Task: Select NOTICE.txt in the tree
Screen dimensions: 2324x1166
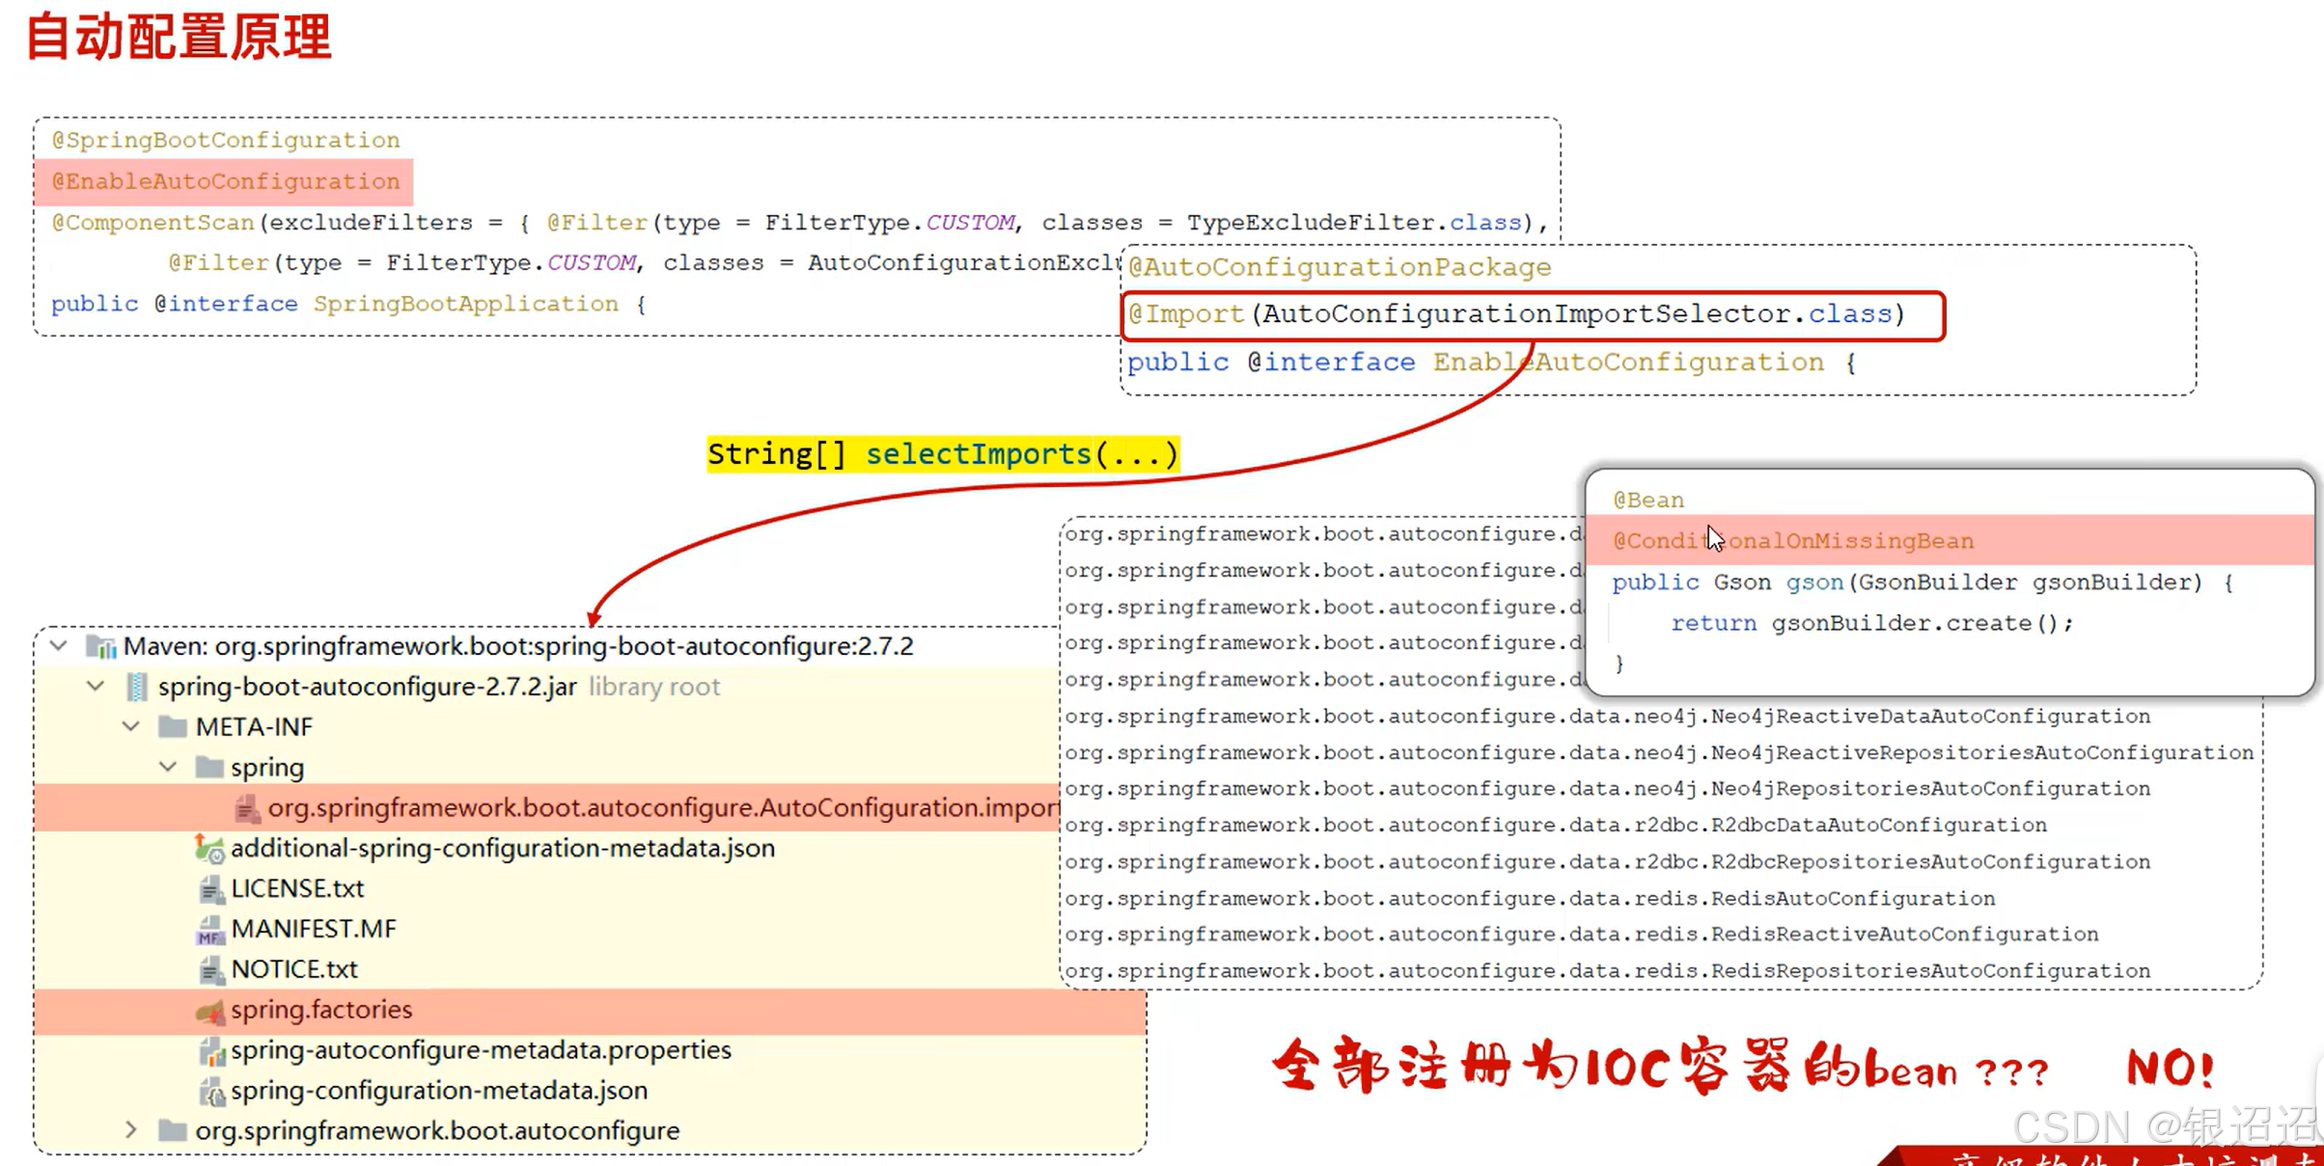Action: click(294, 968)
